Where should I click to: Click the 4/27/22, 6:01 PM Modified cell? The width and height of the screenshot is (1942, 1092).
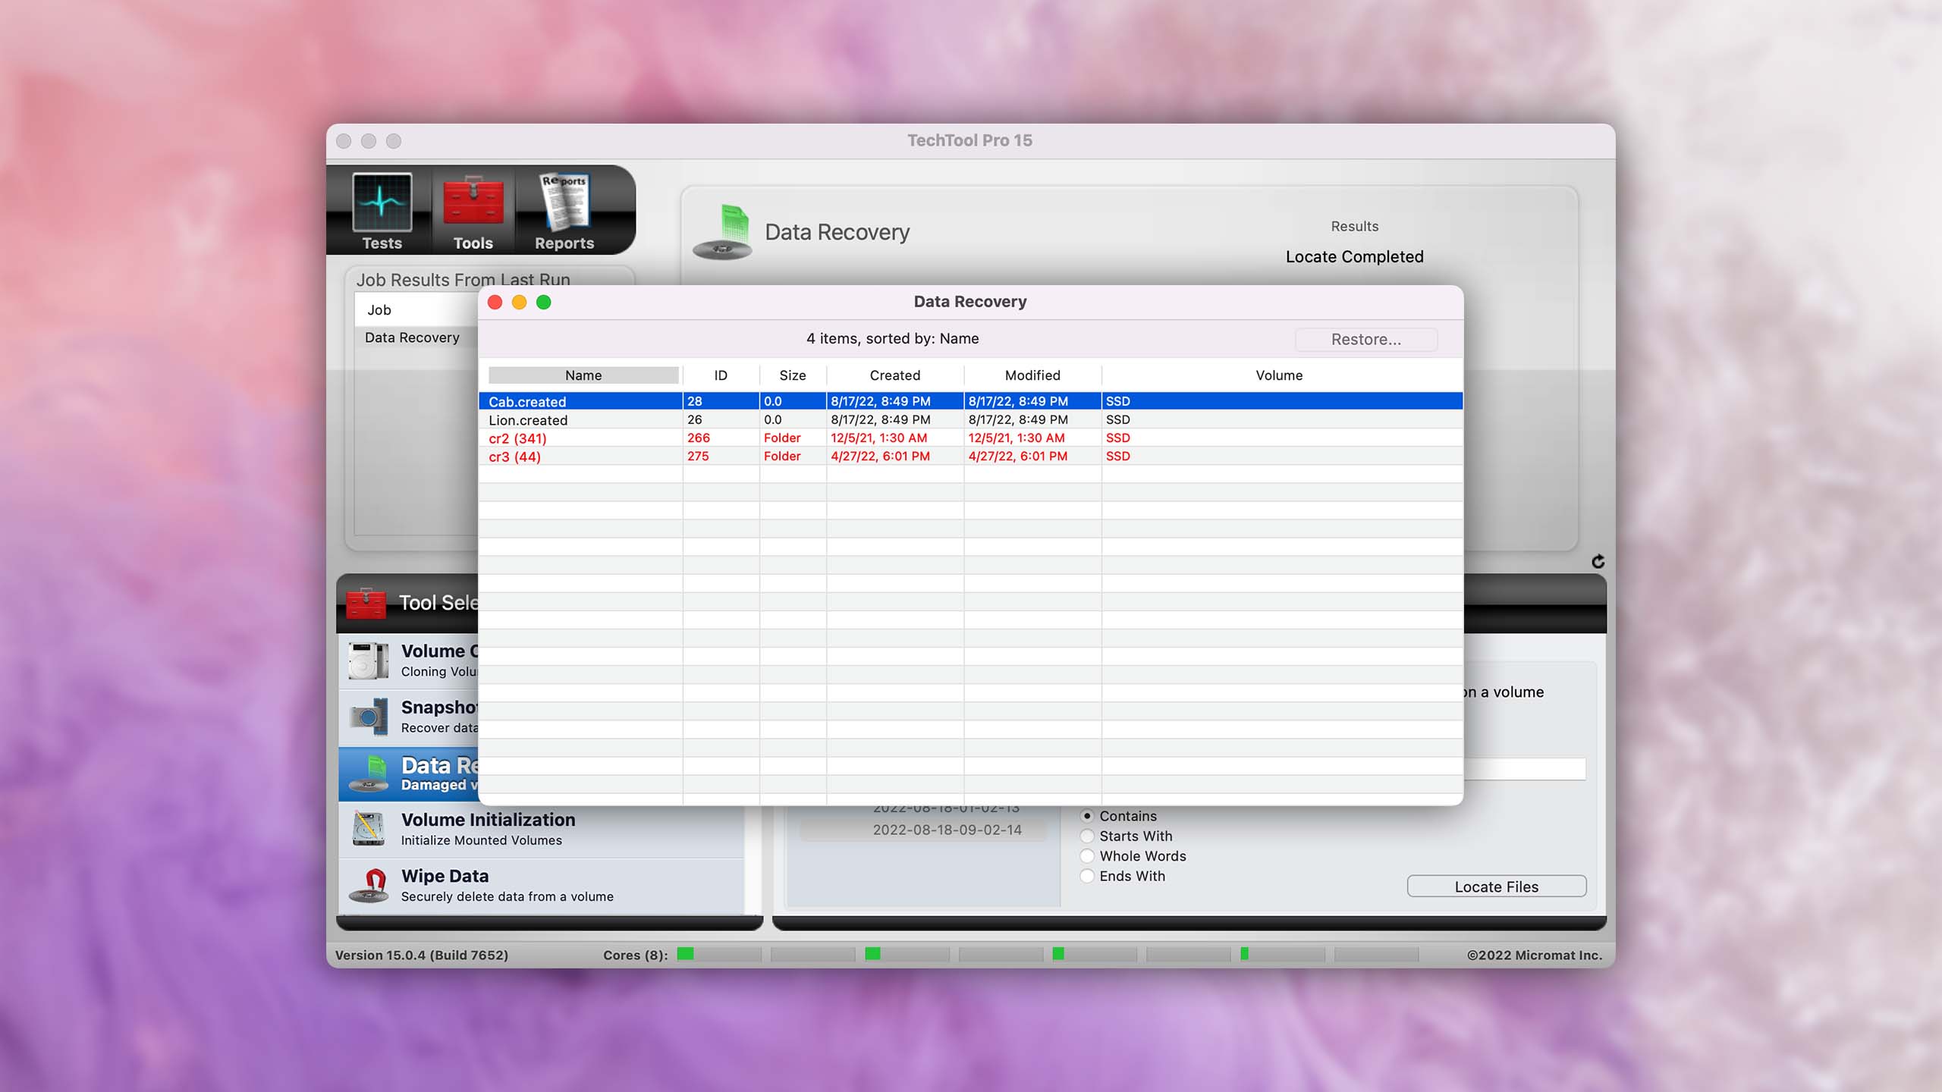pos(1032,456)
